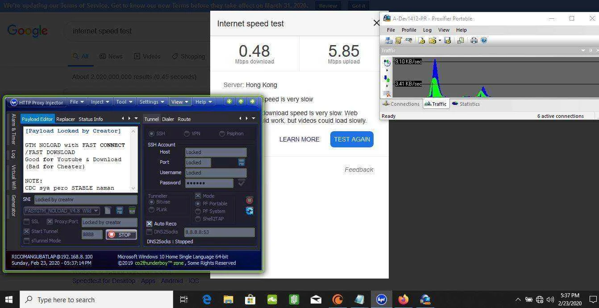Image resolution: width=599 pixels, height=308 pixels.
Task: Open the Log menu in Proxifier
Action: (x=427, y=30)
